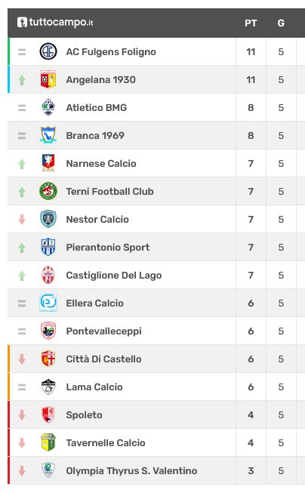Select Olympia Thyrus S. Valentino row name

[131, 470]
